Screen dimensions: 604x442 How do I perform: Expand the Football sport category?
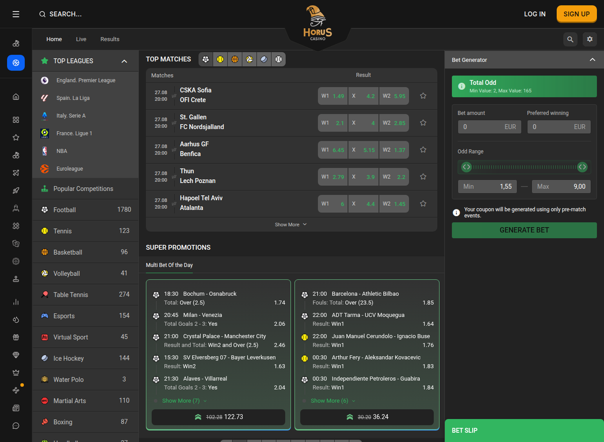pyautogui.click(x=86, y=209)
